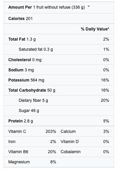
Task: Click the Sugar 46 g entry
Action: 29,110
